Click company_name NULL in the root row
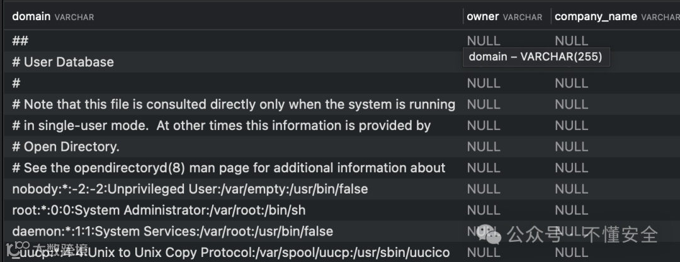Image resolution: width=680 pixels, height=262 pixels. (x=571, y=210)
